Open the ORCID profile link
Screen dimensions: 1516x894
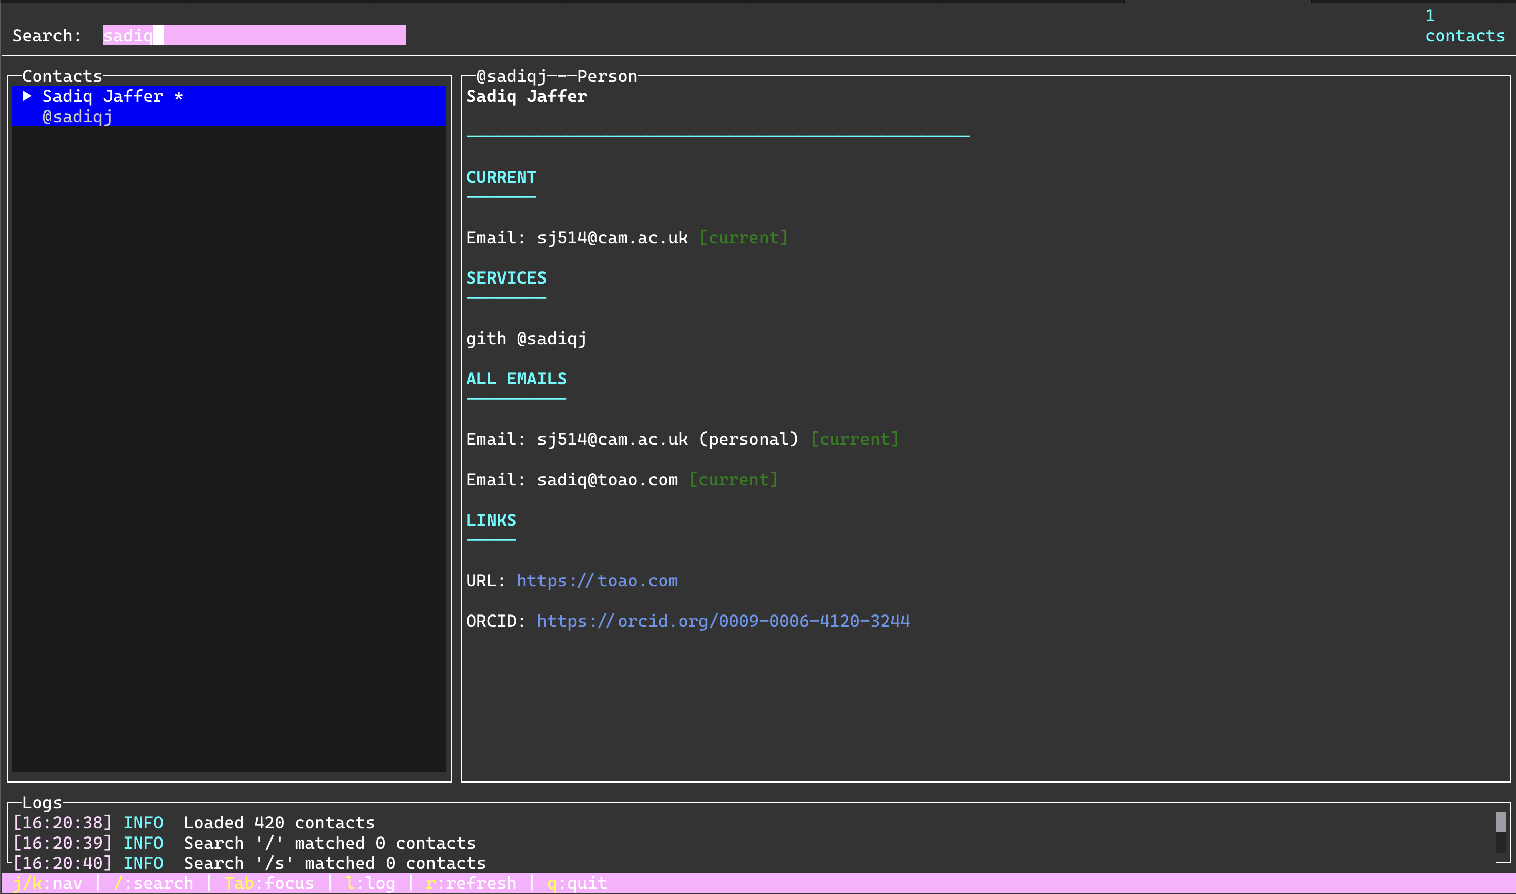click(x=723, y=621)
